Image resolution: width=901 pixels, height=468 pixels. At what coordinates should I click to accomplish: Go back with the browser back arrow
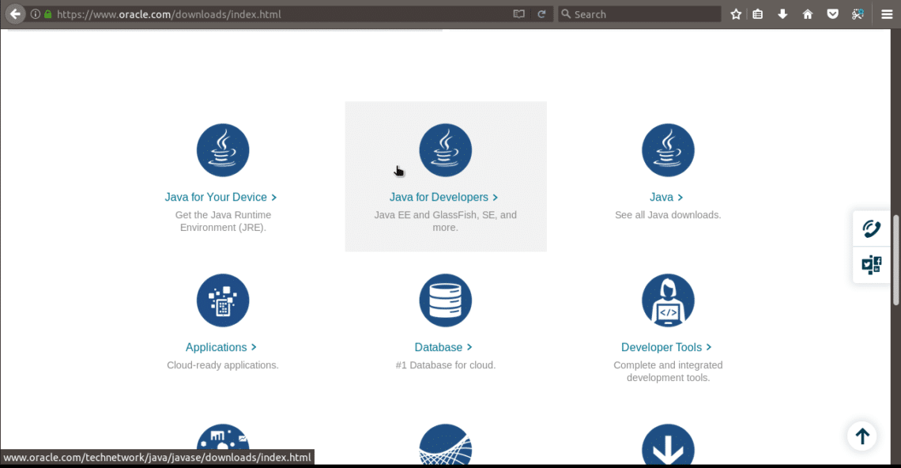pyautogui.click(x=15, y=13)
